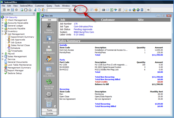Open Job Approvals in the tree
The width and height of the screenshot is (174, 118).
[18, 40]
